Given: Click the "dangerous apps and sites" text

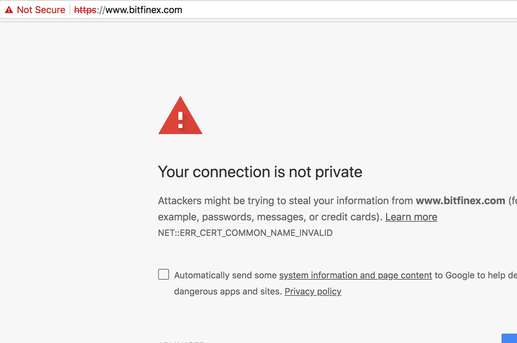Looking at the screenshot, I should click(x=228, y=291).
